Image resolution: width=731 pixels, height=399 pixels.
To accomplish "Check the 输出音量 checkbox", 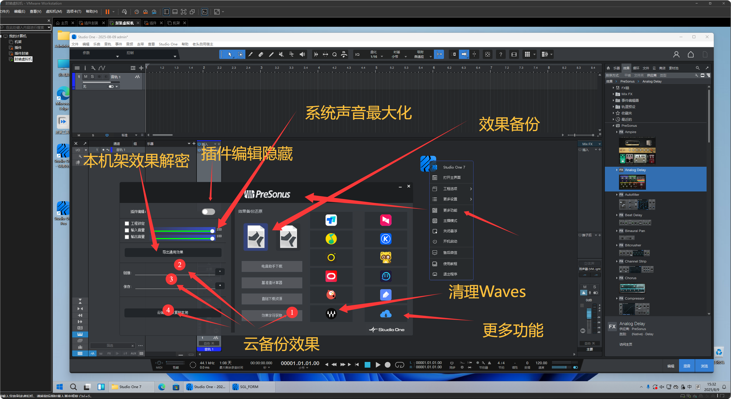I will tap(127, 237).
